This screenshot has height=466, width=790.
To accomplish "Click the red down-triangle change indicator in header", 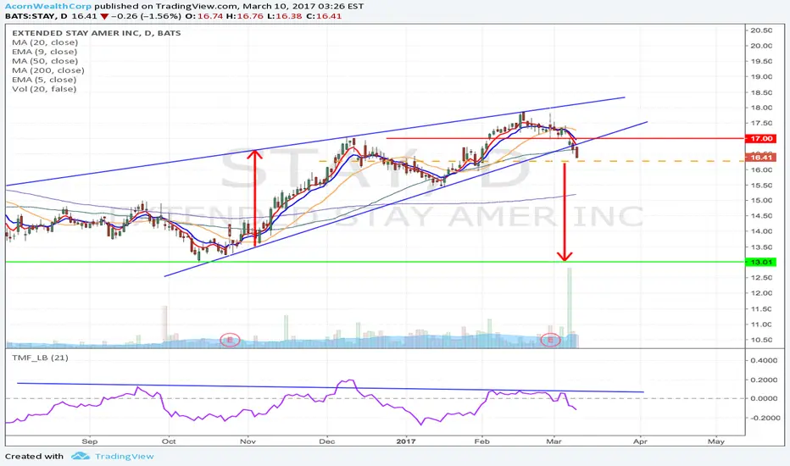I will 104,16.
